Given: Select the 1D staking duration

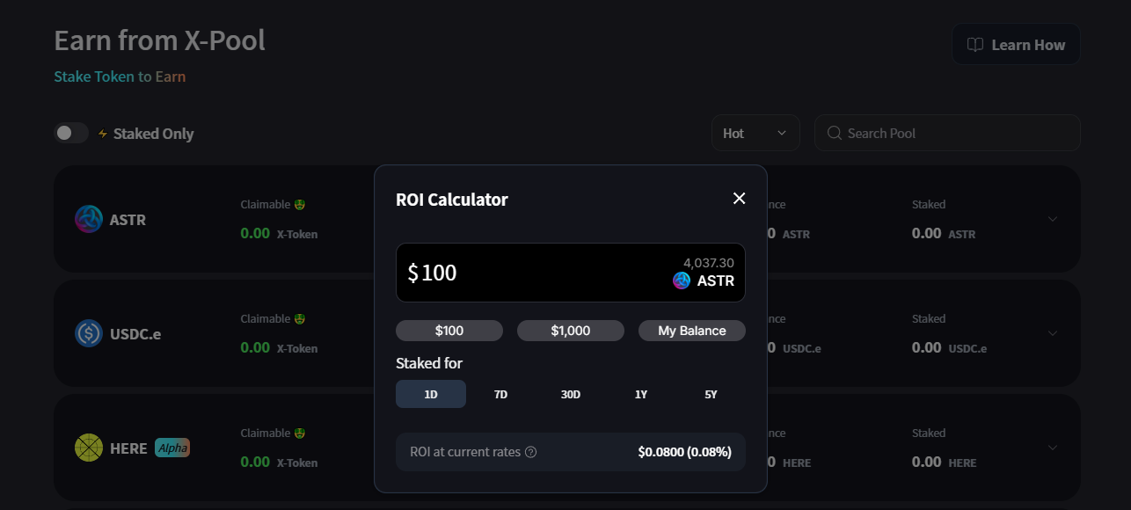Looking at the screenshot, I should coord(431,394).
